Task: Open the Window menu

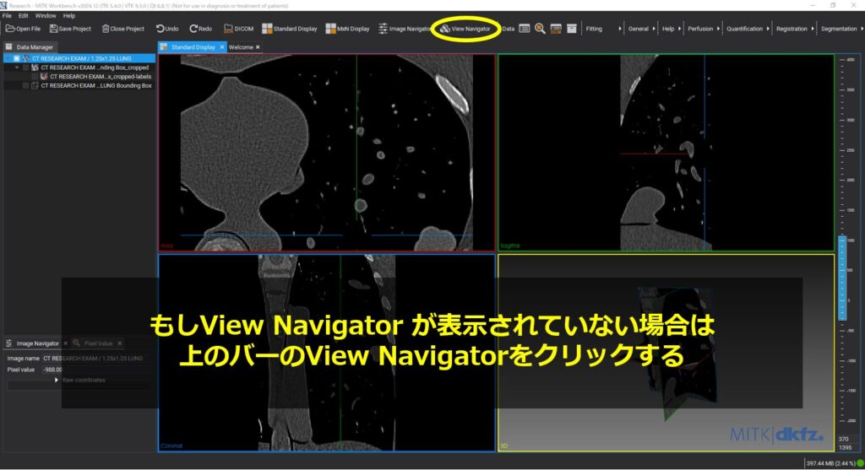Action: [46, 16]
